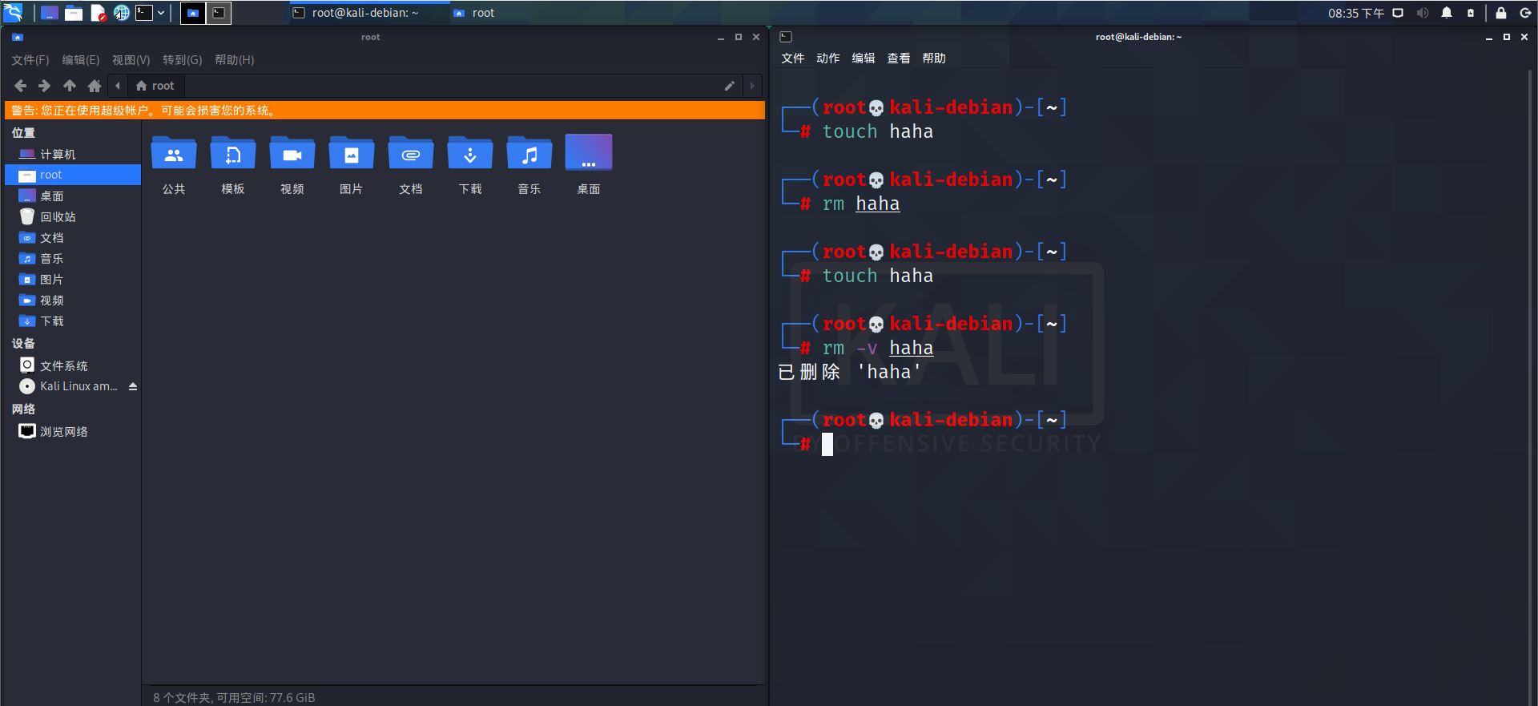The height and width of the screenshot is (706, 1538).
Task: Open terminal 编辑 menu
Action: pos(864,58)
